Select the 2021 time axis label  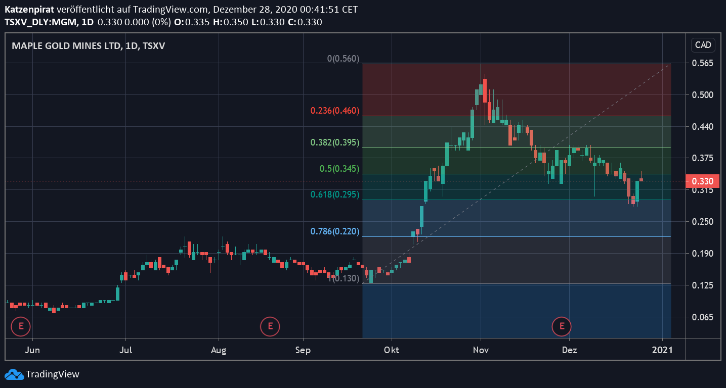tap(662, 350)
